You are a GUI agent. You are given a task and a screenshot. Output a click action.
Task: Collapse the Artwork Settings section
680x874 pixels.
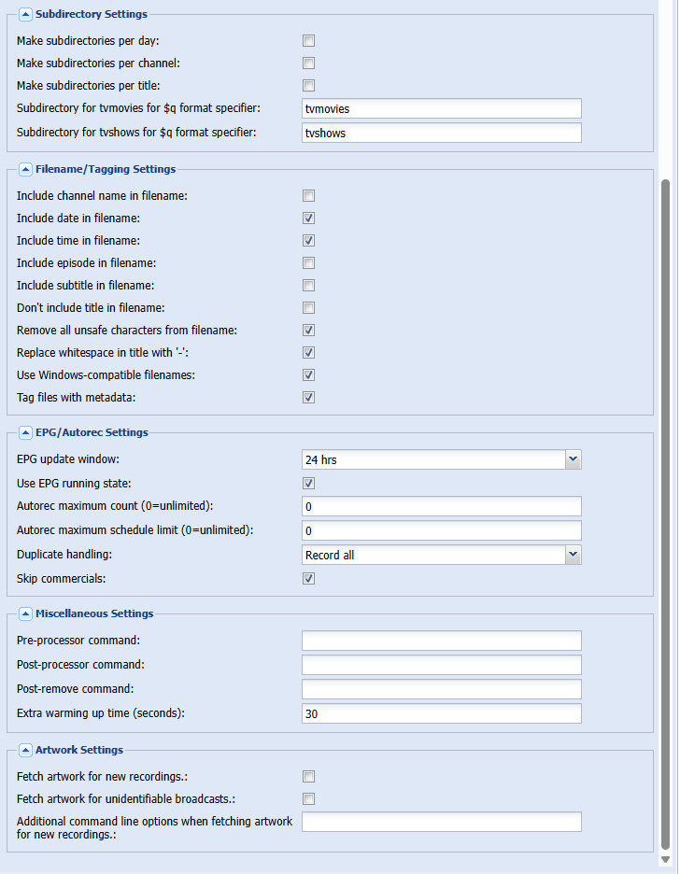coord(25,751)
